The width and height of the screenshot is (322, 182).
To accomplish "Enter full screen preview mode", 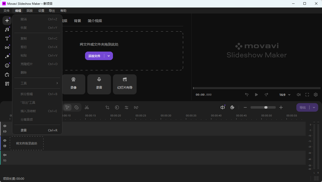I will pos(307,95).
